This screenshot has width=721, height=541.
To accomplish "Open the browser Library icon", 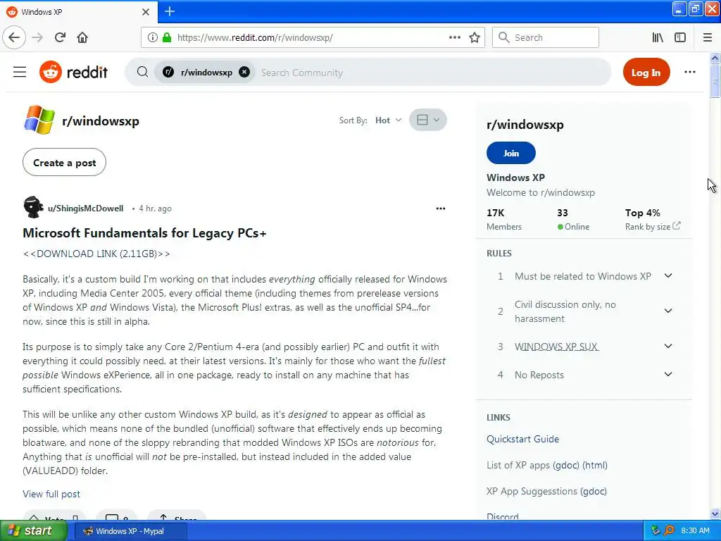I will pyautogui.click(x=658, y=37).
